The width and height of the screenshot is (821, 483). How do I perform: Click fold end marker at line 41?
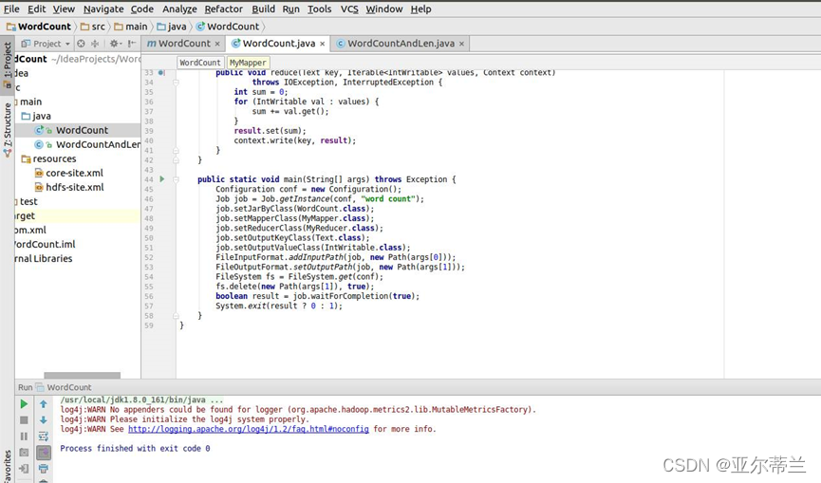coord(176,150)
